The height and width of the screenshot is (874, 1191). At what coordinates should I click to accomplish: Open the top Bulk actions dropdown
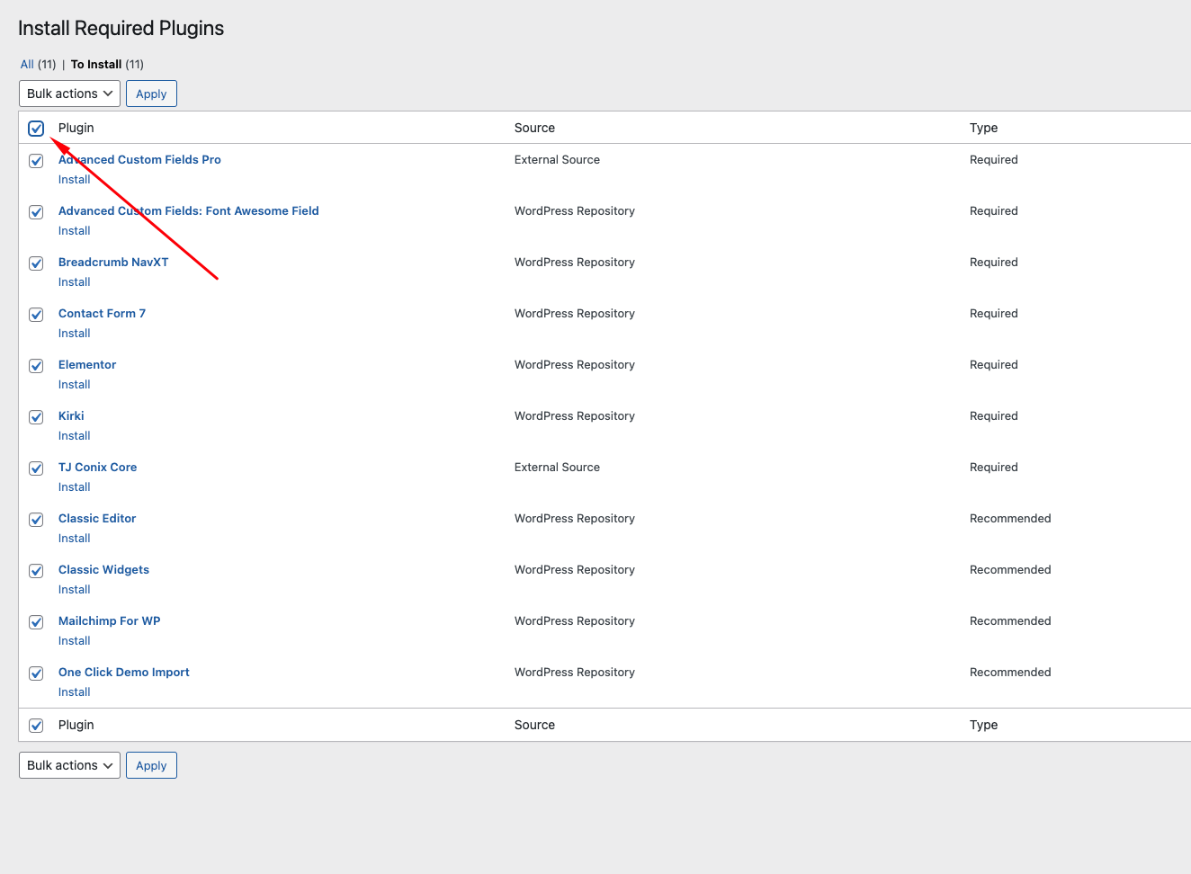click(69, 94)
